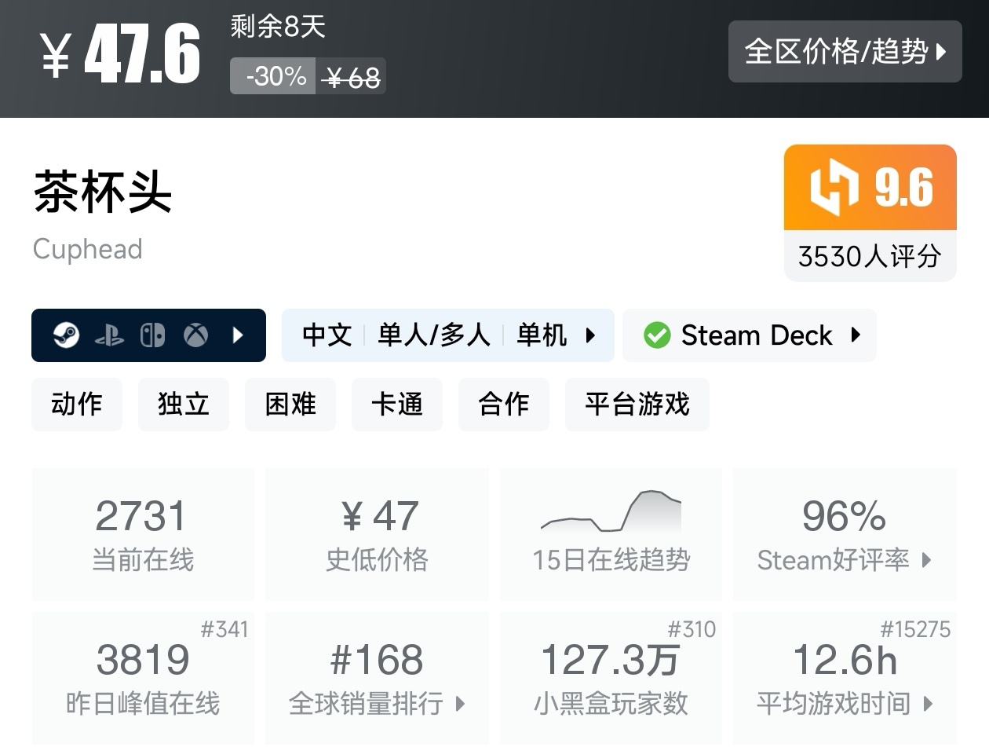The image size is (989, 747).
Task: Select the 困难 tag
Action: pos(290,404)
